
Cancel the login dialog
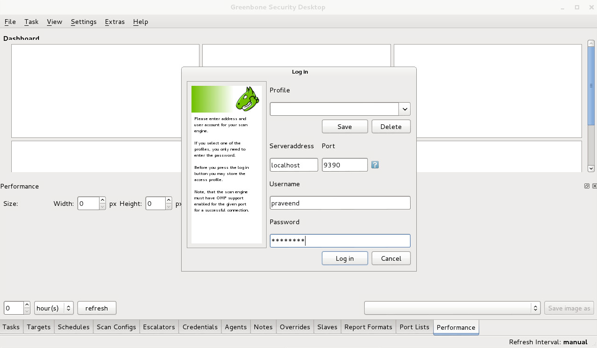click(x=391, y=258)
